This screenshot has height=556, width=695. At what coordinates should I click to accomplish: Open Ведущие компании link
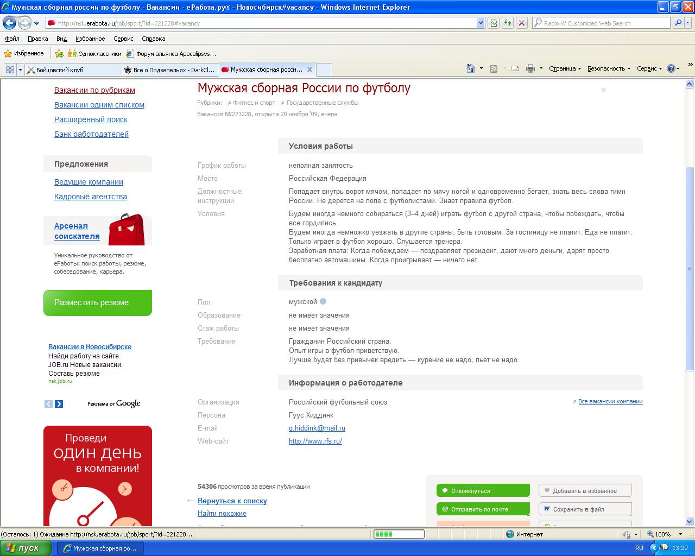(89, 182)
